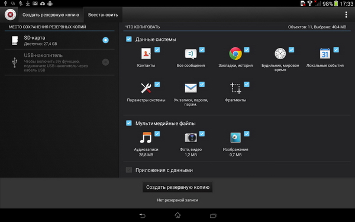Screen dimensions: 355x222
Task: Check the Приложения с данными checkbox
Action: [129, 170]
